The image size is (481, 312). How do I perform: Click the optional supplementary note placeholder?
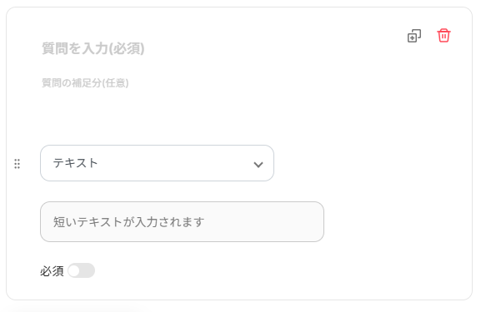[x=85, y=83]
